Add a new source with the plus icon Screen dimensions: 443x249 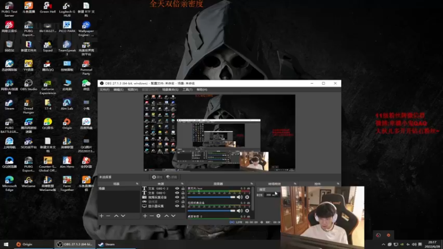(145, 216)
